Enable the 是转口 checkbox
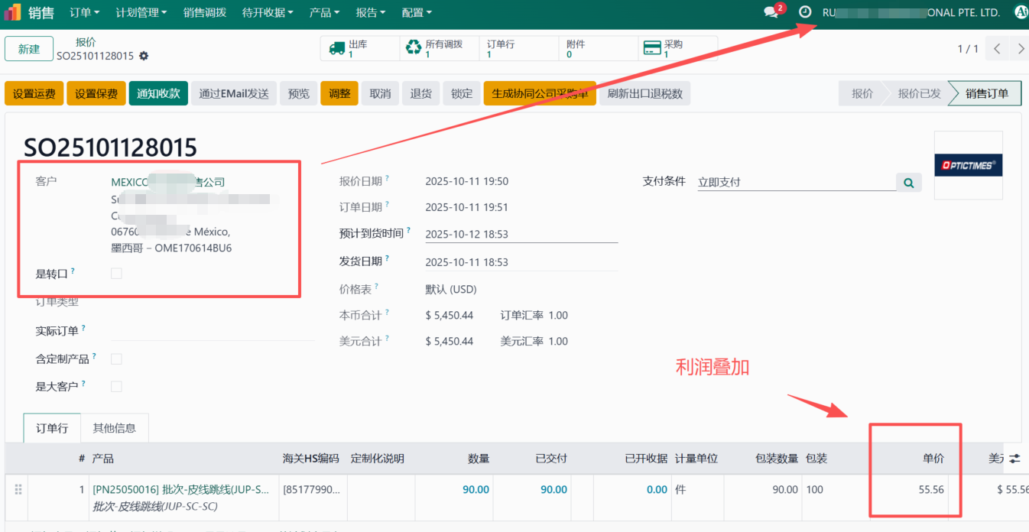Viewport: 1029px width, 532px height. click(115, 273)
